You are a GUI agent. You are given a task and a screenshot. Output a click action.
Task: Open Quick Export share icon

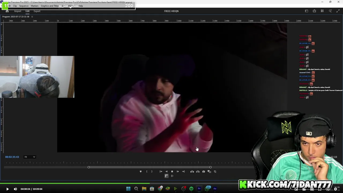(x=314, y=11)
